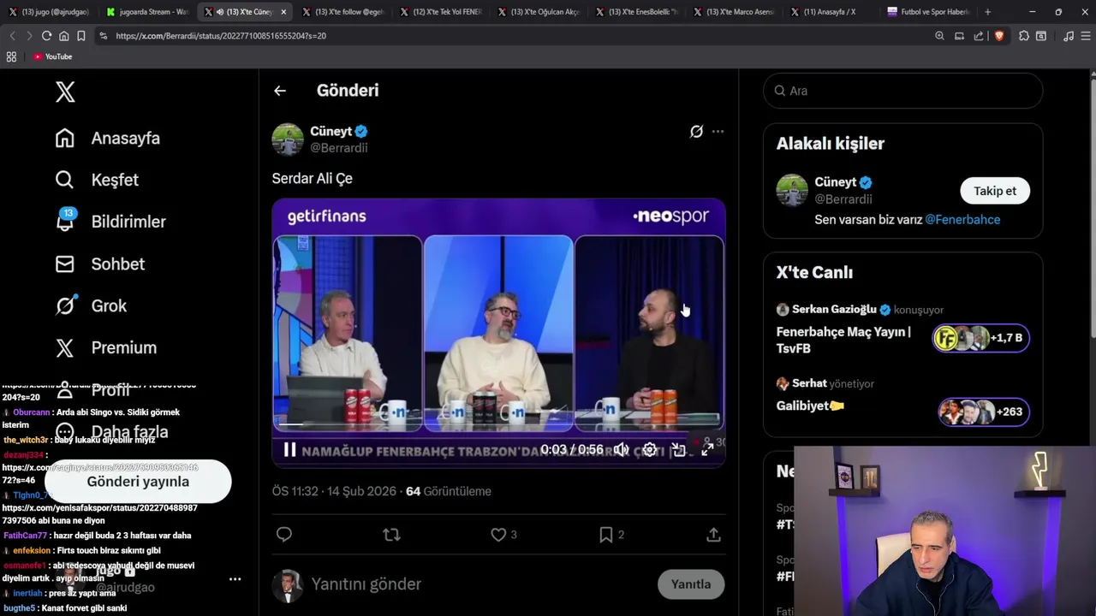Share the post via upload icon
The image size is (1096, 616).
tap(713, 535)
